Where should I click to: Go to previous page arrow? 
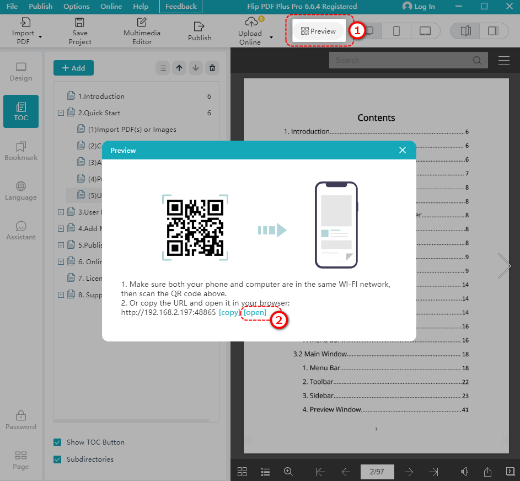point(346,472)
